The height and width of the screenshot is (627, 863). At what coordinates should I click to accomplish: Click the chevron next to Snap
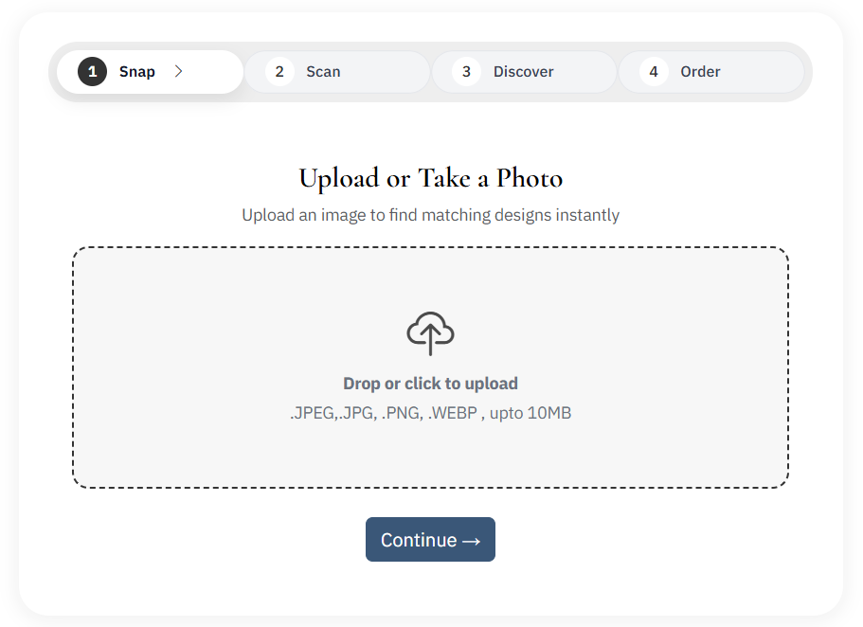click(179, 72)
